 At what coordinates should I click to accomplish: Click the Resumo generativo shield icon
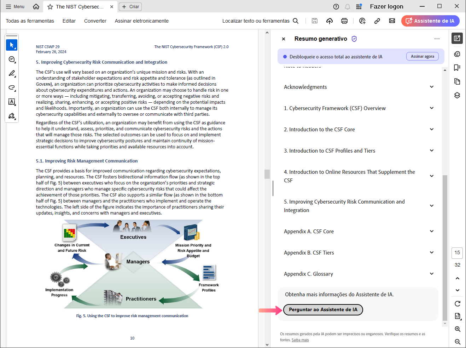354,39
